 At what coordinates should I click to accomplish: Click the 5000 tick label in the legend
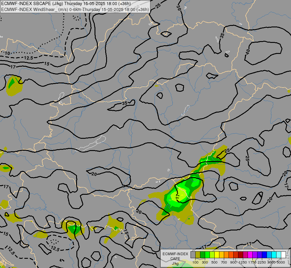click(281, 262)
